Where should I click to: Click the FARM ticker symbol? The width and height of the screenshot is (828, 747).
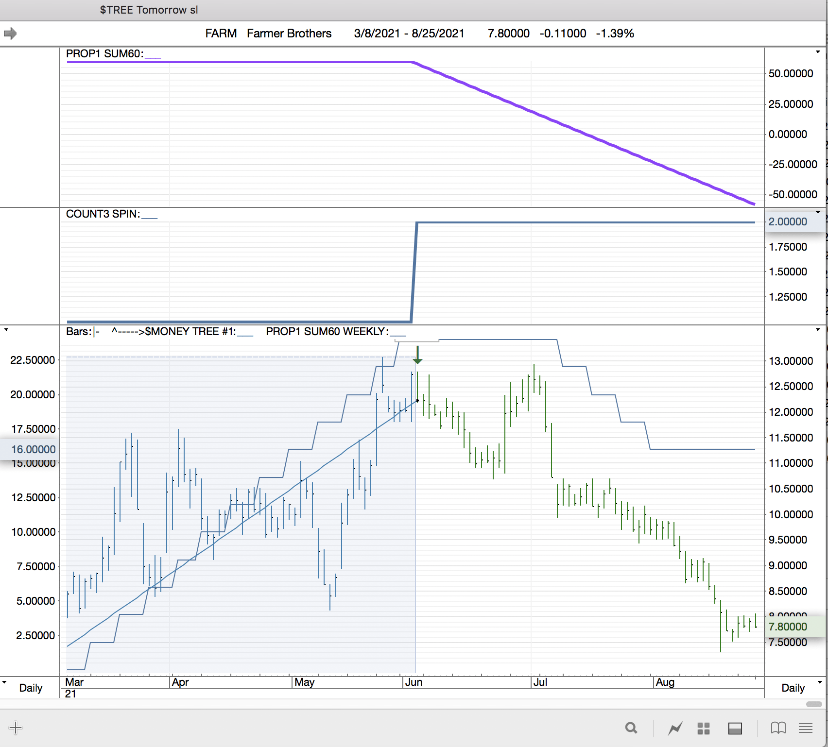[x=221, y=34]
